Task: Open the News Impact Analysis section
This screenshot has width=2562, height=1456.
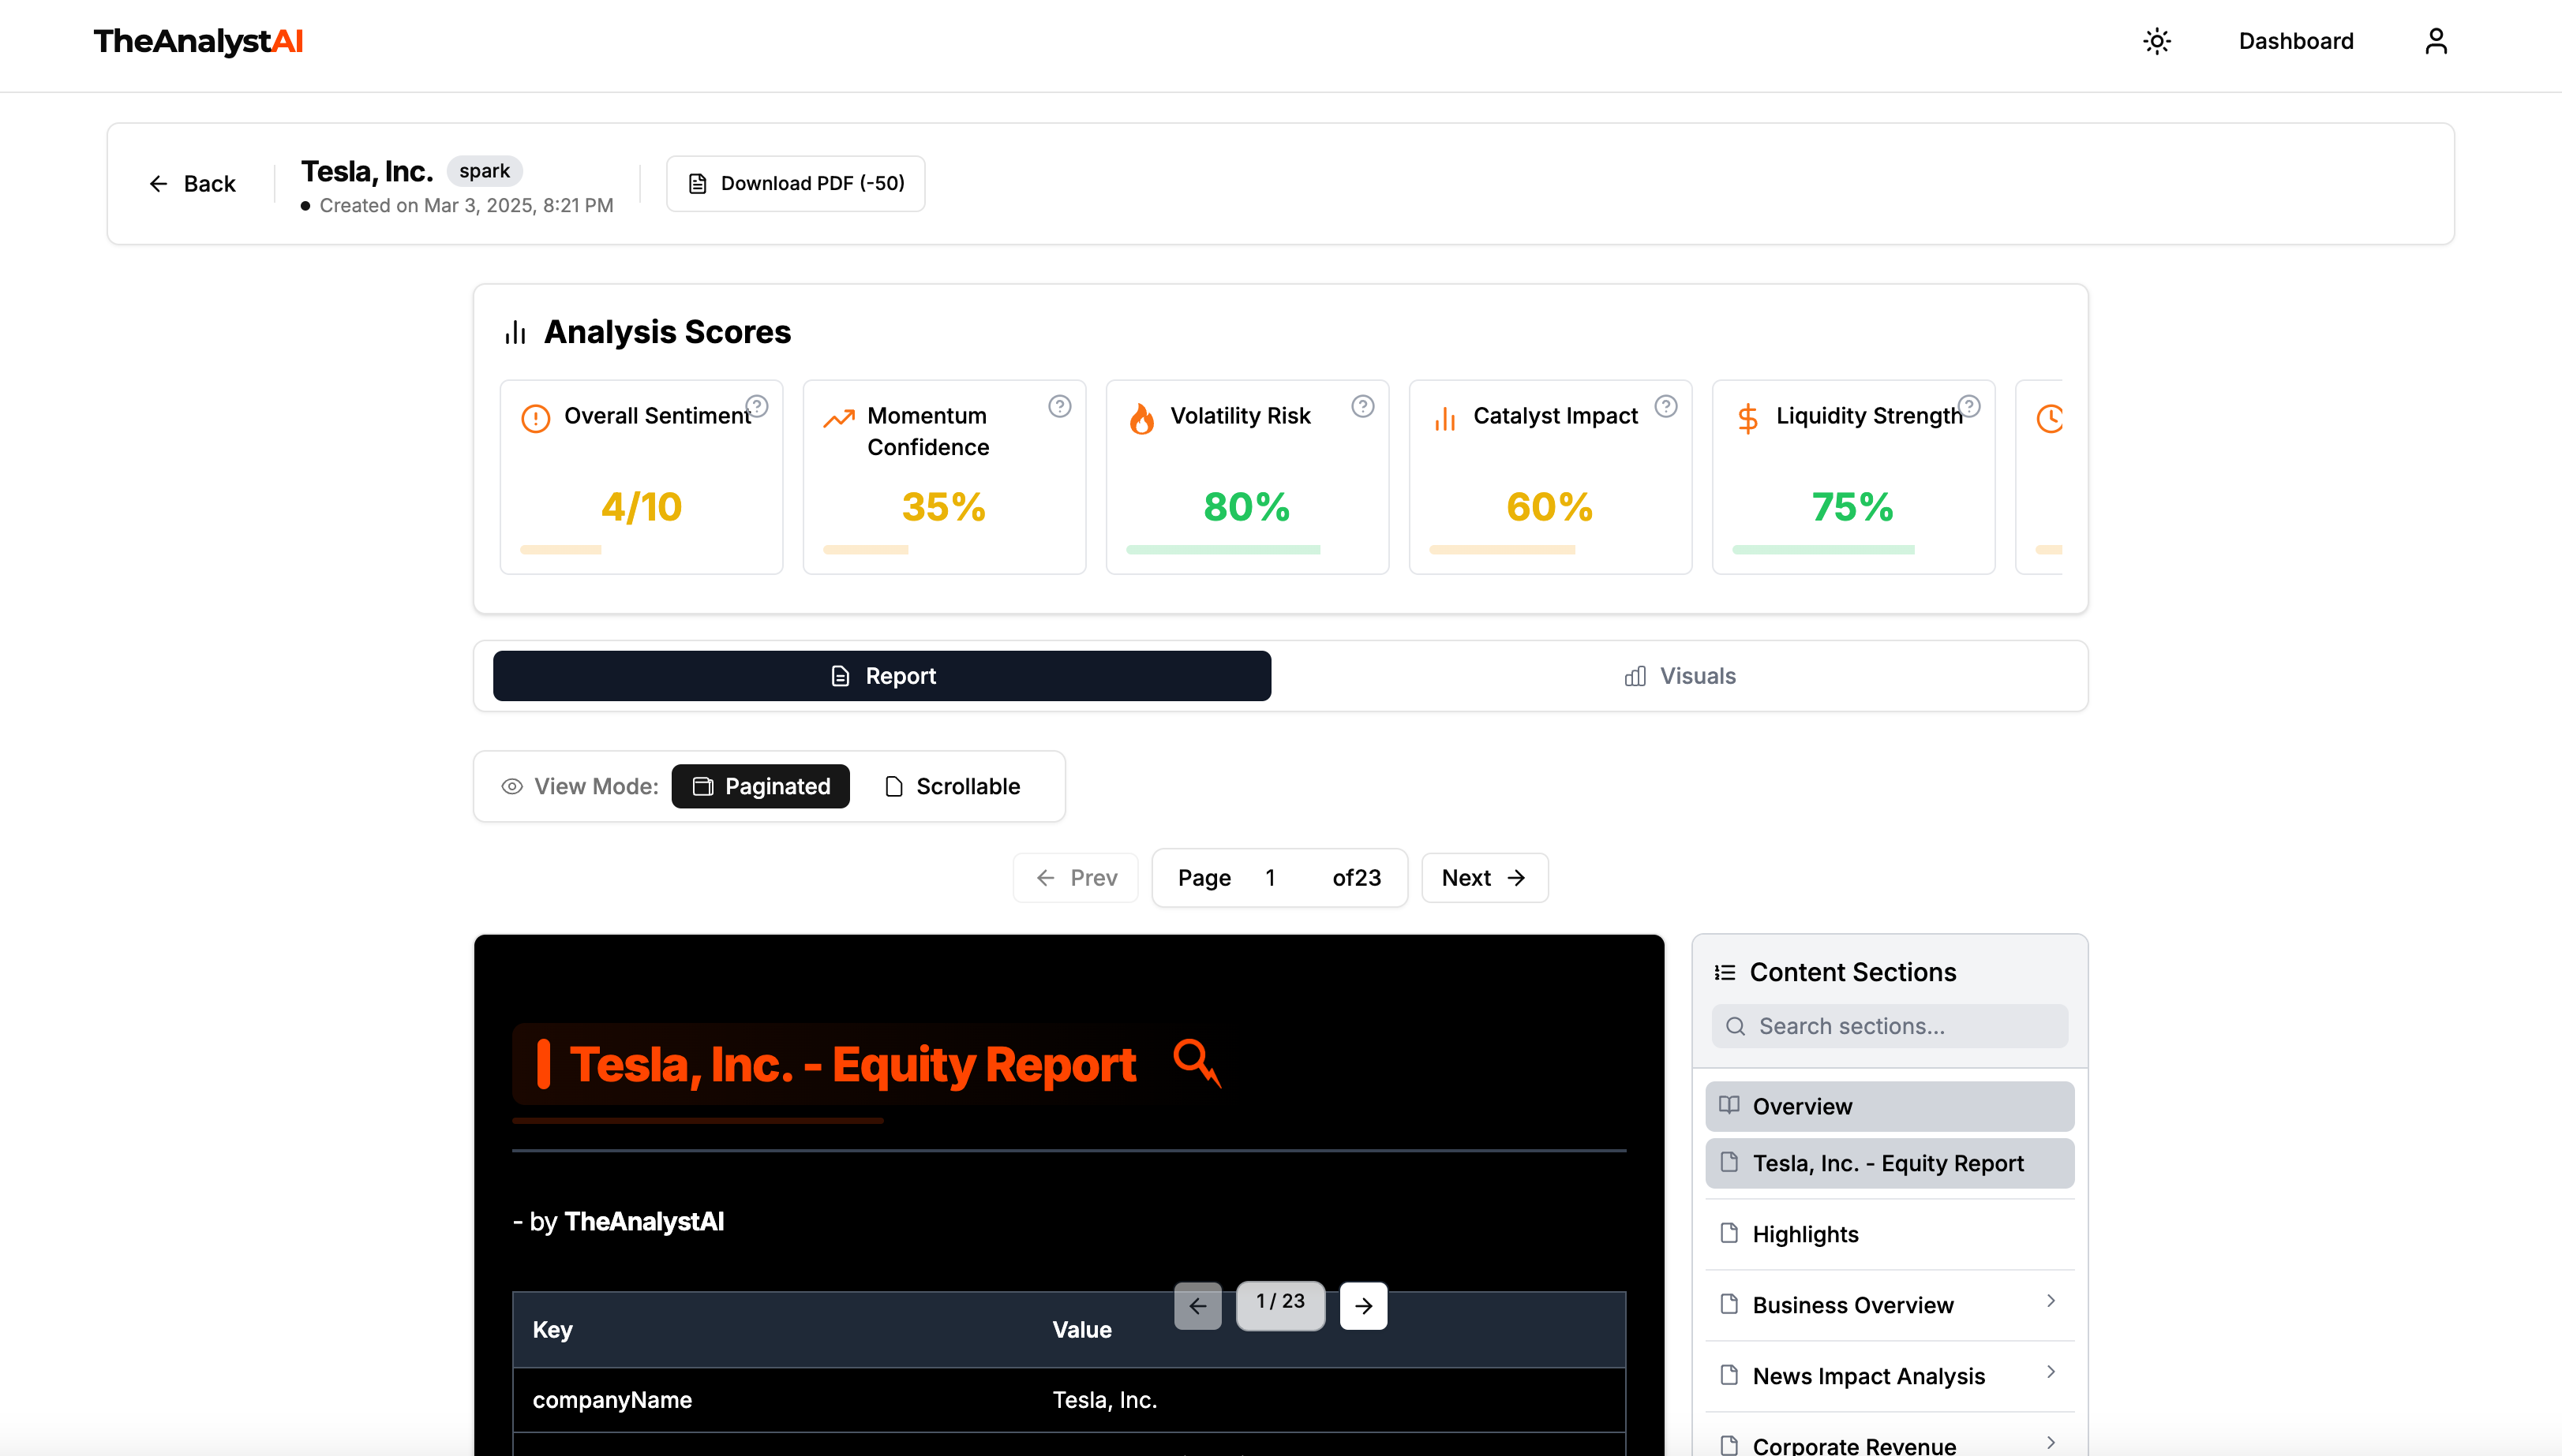Action: (x=1890, y=1376)
